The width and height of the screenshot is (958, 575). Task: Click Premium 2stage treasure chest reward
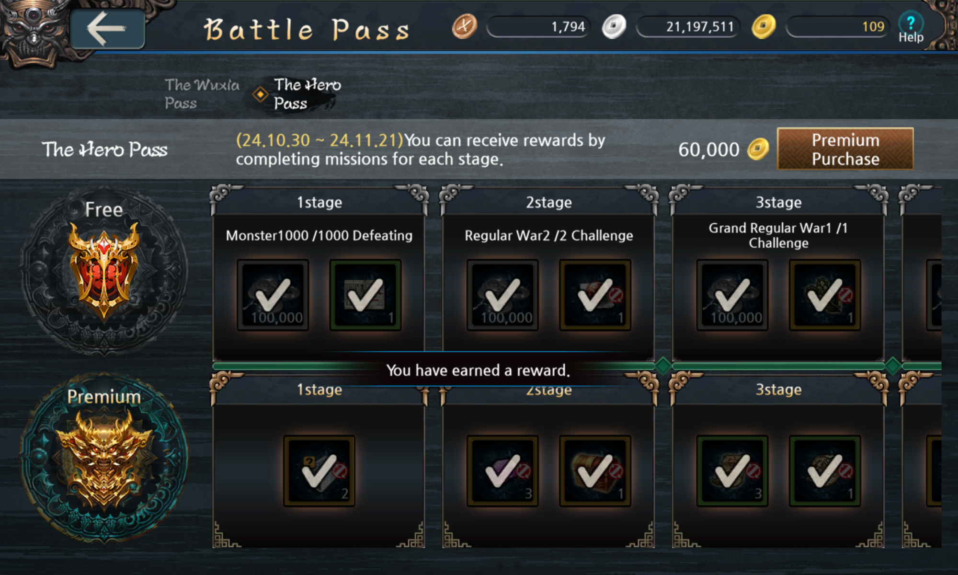(595, 471)
